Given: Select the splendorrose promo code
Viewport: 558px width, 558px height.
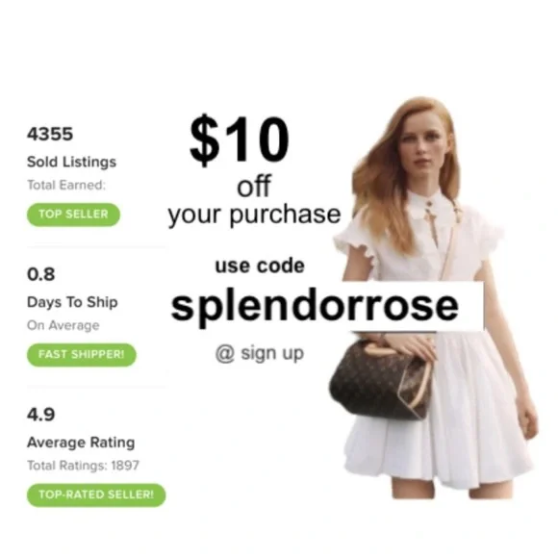Looking at the screenshot, I should pos(315,306).
